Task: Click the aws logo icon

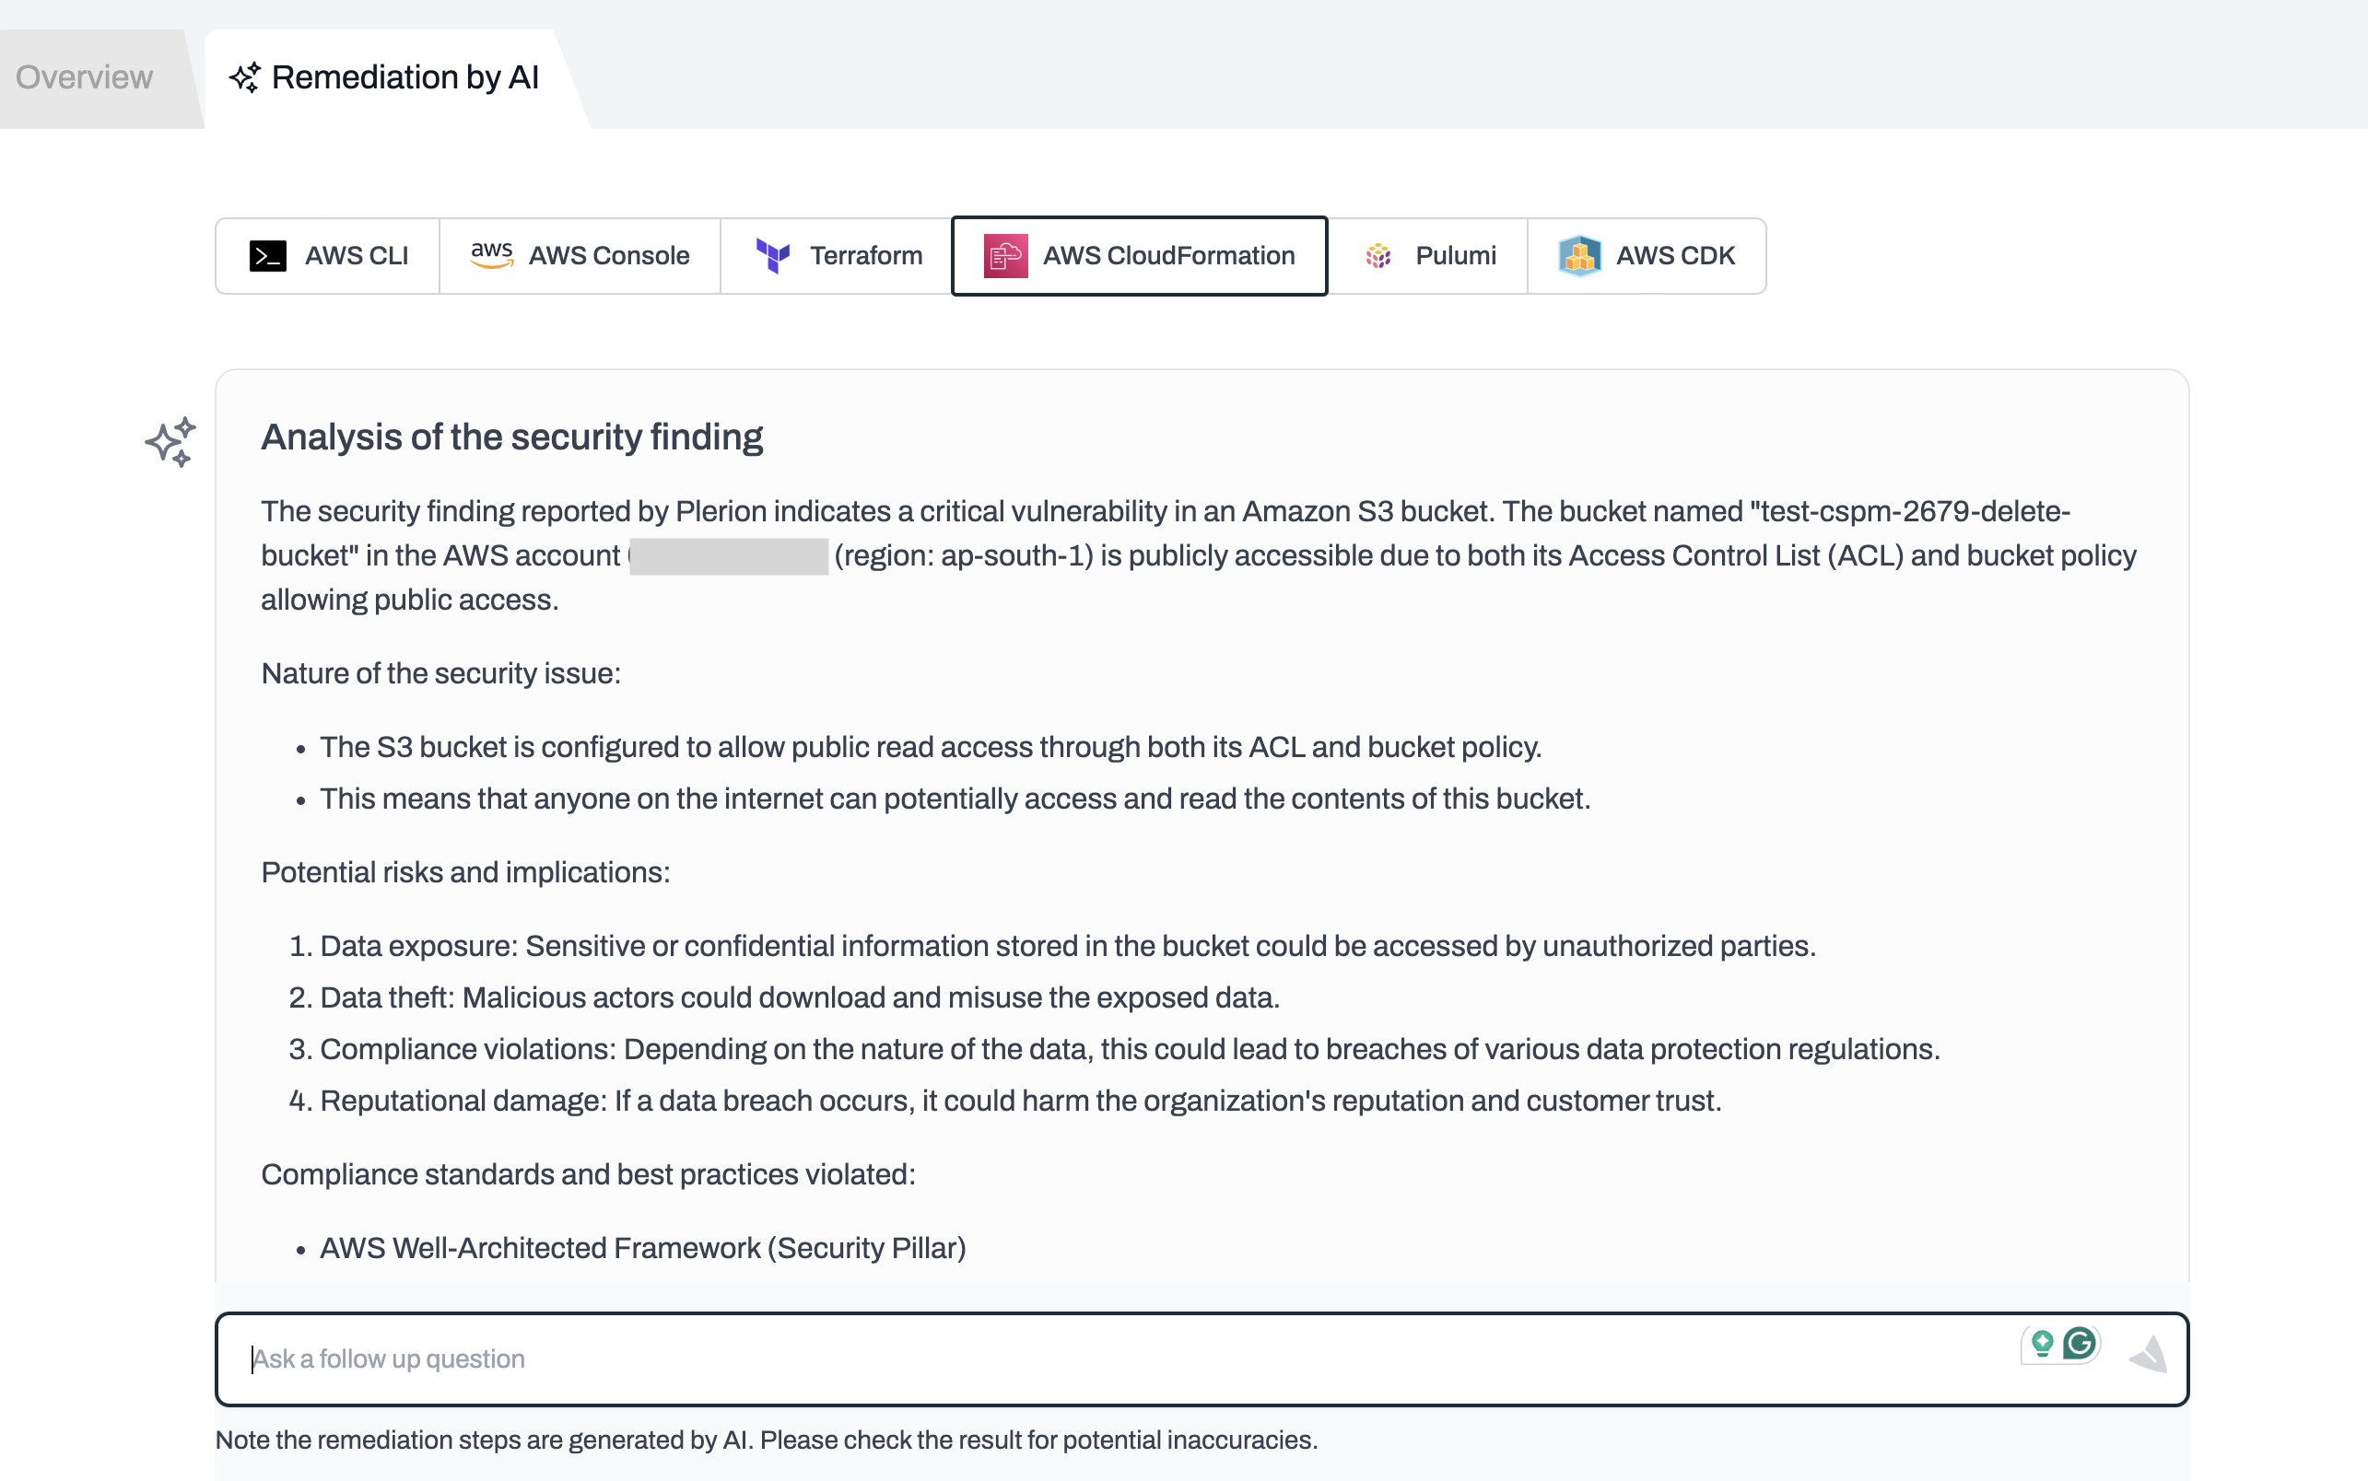Action: pyautogui.click(x=492, y=255)
